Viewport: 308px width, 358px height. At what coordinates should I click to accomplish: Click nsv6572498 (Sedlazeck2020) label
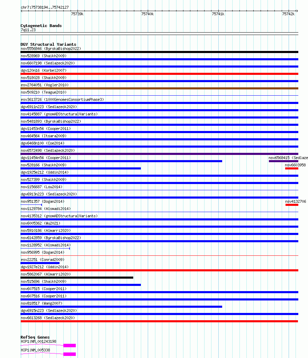[x=48, y=151]
